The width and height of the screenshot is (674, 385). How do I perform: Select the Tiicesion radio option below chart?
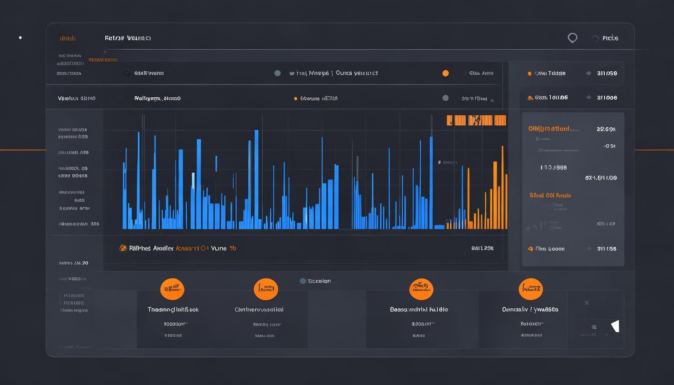303,281
